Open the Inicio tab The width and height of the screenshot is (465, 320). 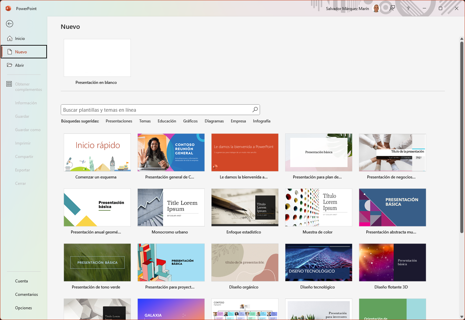pyautogui.click(x=23, y=39)
